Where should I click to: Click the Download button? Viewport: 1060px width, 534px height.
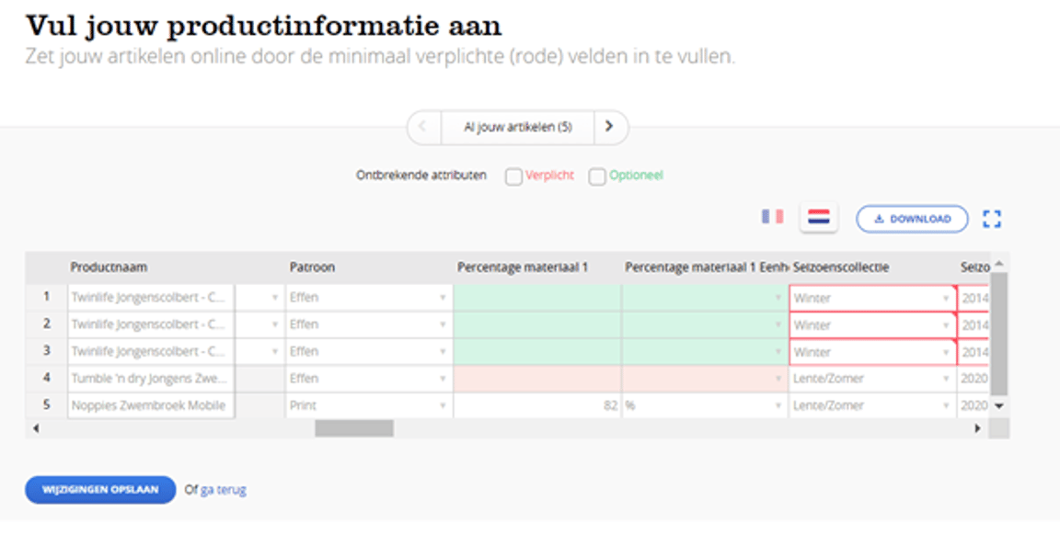(912, 219)
